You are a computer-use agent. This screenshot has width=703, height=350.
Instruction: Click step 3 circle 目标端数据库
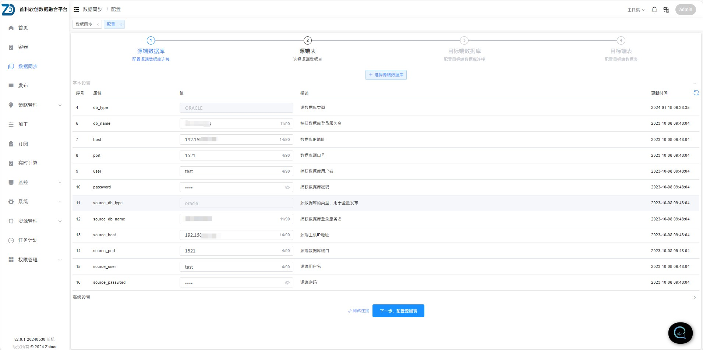pyautogui.click(x=464, y=40)
